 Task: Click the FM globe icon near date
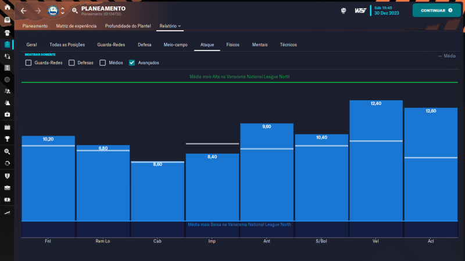(x=344, y=10)
